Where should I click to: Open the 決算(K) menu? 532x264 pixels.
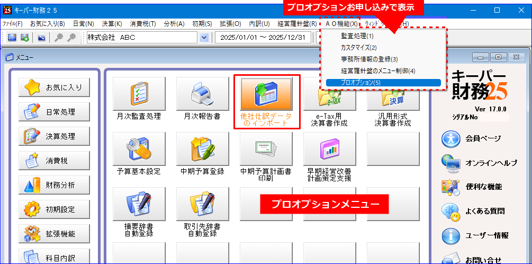pos(112,24)
